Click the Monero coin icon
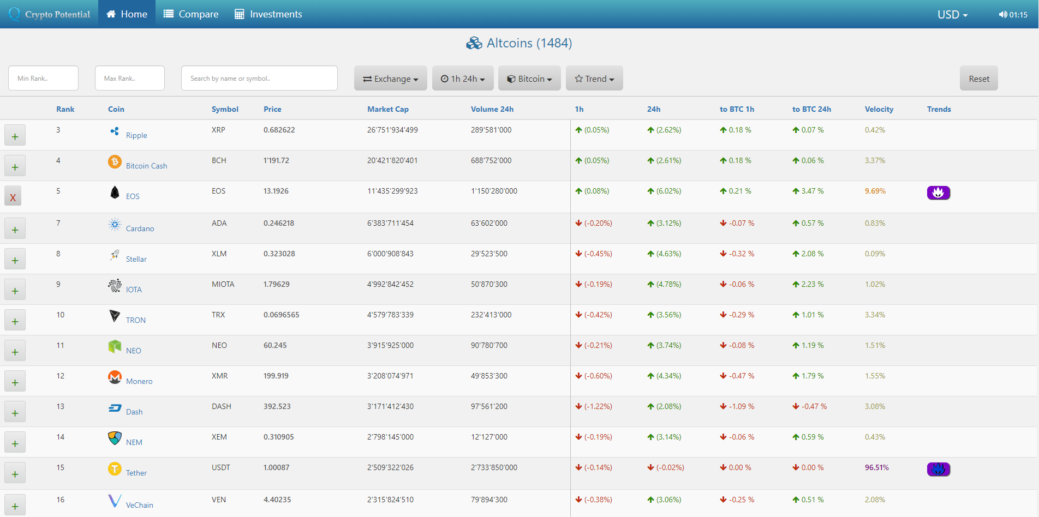Image resolution: width=1039 pixels, height=517 pixels. (x=115, y=377)
